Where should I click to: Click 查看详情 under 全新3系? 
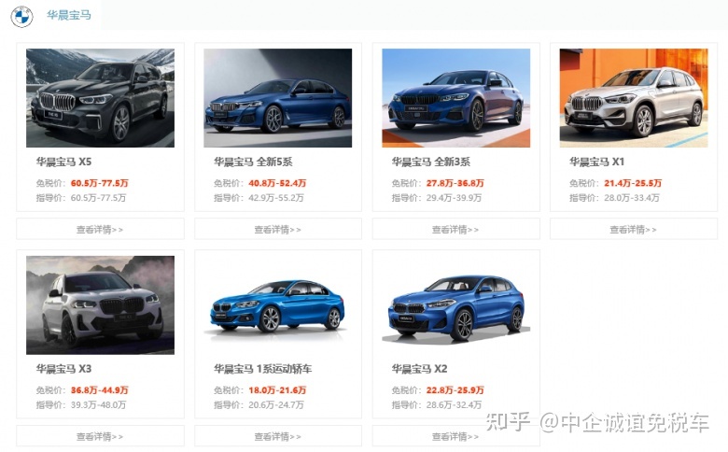(x=455, y=229)
